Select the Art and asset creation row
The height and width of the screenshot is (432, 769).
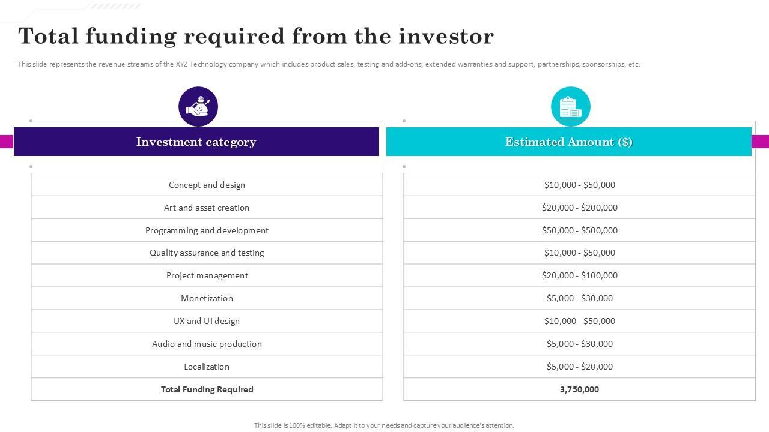pyautogui.click(x=207, y=208)
